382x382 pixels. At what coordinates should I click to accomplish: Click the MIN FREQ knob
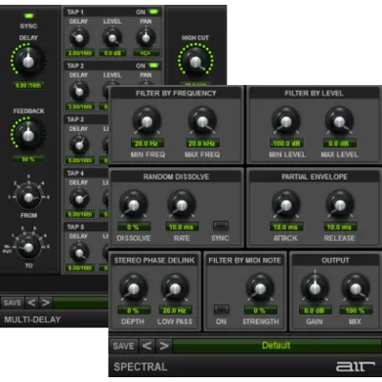click(x=147, y=121)
